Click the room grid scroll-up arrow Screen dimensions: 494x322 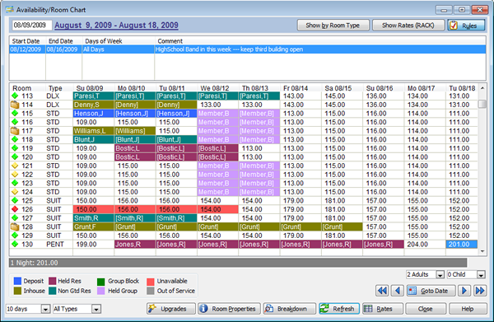pos(482,88)
